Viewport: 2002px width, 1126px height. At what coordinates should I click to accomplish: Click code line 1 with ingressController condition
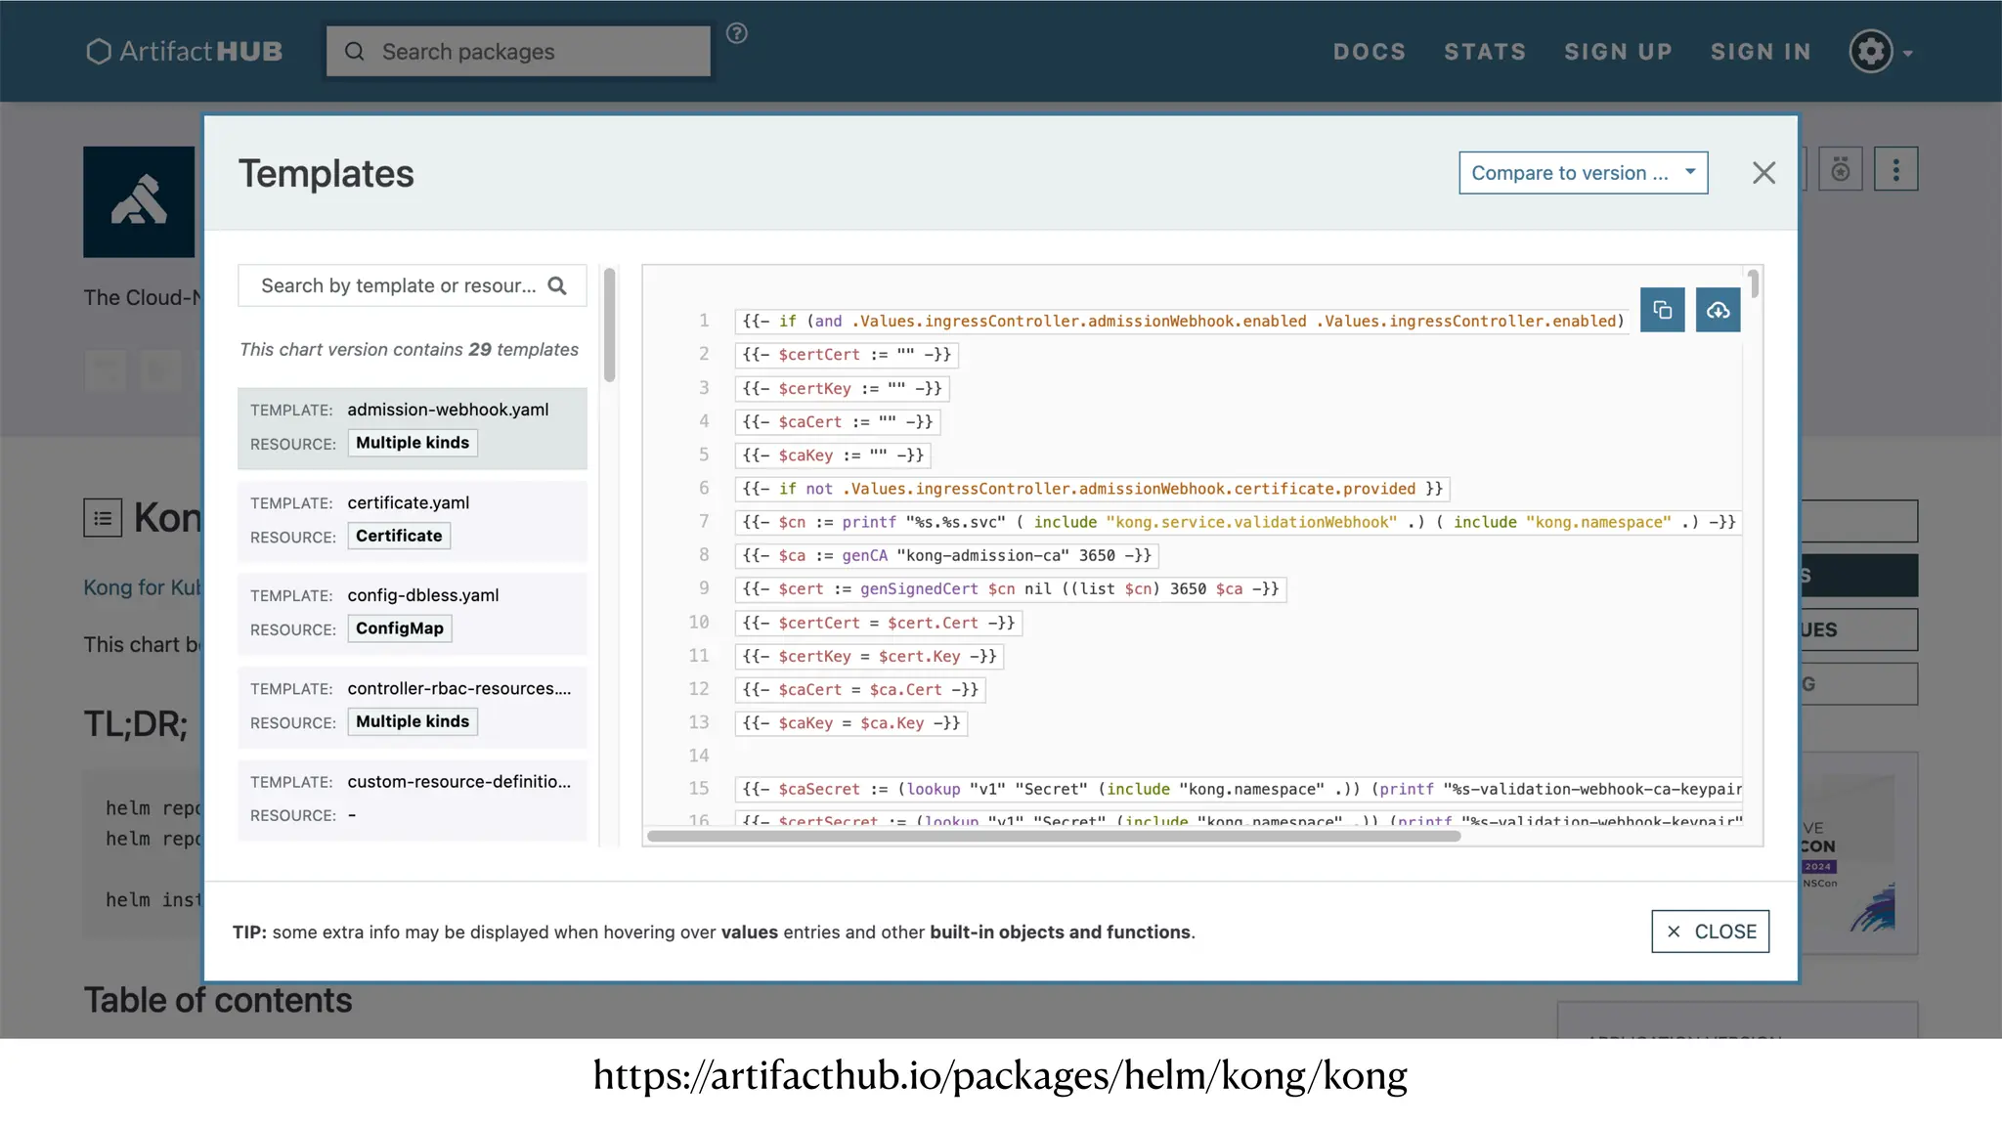1183,321
